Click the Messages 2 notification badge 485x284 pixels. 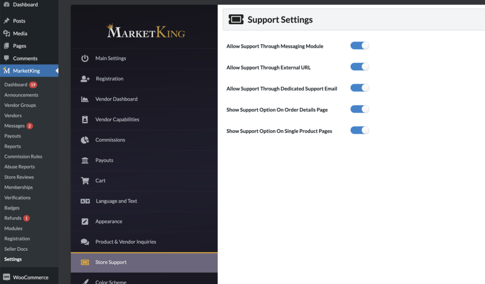pos(29,126)
